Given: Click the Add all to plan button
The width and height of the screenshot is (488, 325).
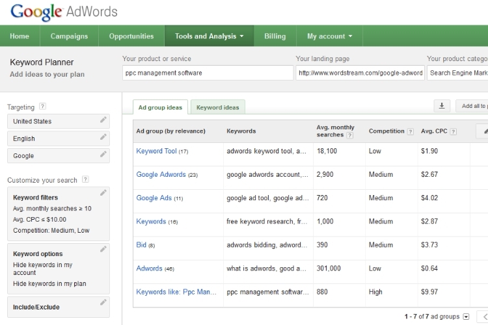Looking at the screenshot, I should pos(472,106).
